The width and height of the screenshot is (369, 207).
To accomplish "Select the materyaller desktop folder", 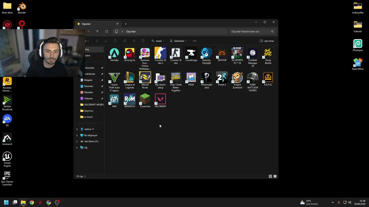I will pos(358,8).
